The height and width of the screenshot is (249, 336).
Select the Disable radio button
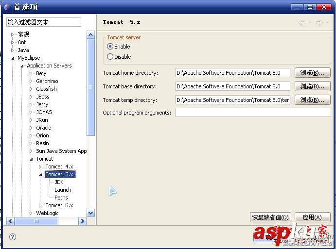(110, 57)
